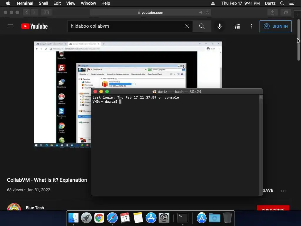Run the YouTube search magnifier button

tap(202, 26)
